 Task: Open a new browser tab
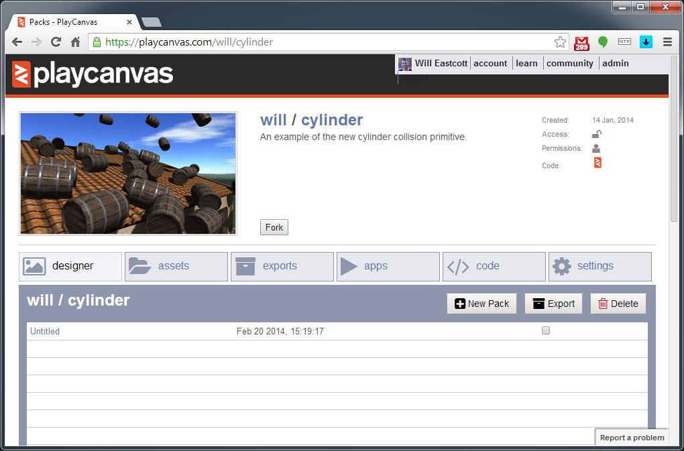tap(152, 22)
